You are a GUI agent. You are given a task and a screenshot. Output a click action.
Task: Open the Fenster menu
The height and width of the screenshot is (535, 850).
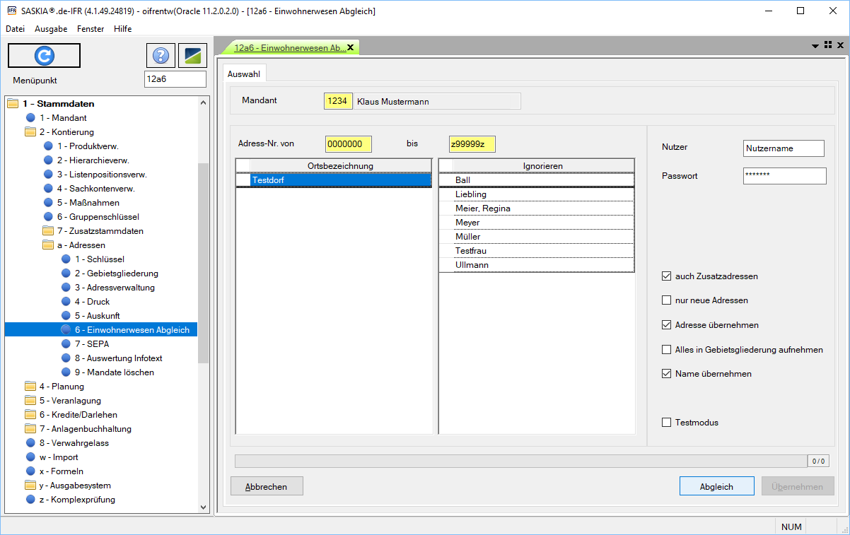(91, 29)
